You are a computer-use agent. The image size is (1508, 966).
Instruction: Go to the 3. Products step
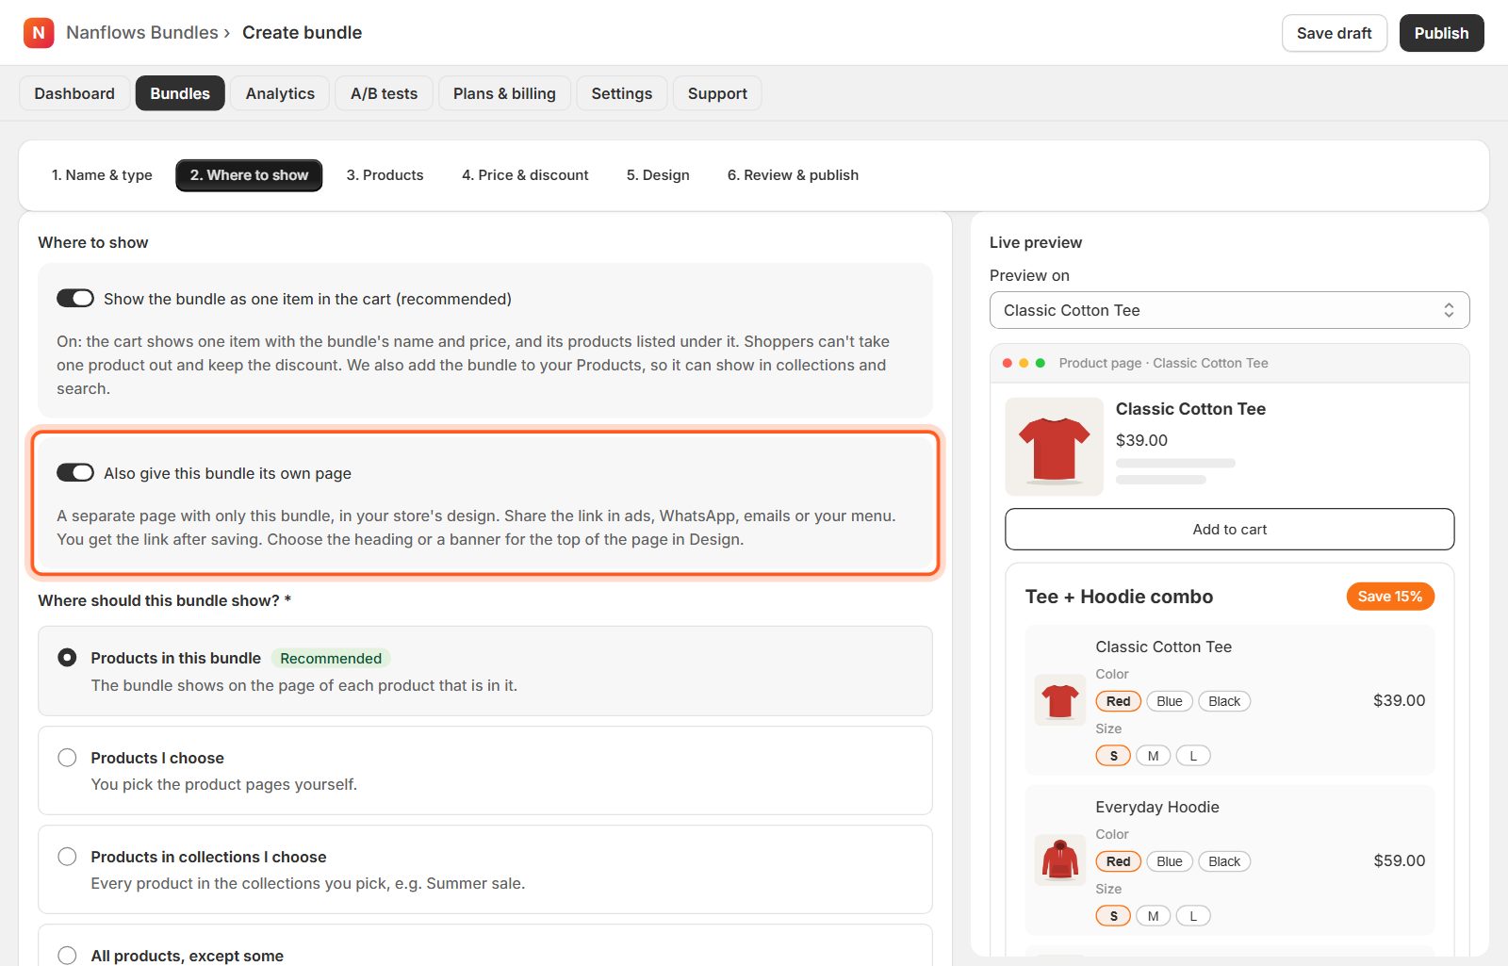coord(385,175)
